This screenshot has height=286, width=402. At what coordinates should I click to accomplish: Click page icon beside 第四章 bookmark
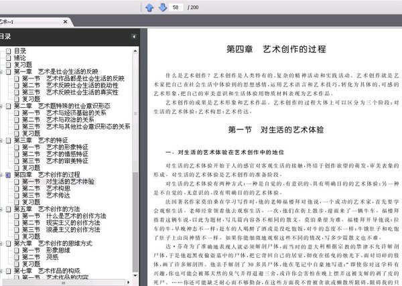tap(9, 175)
